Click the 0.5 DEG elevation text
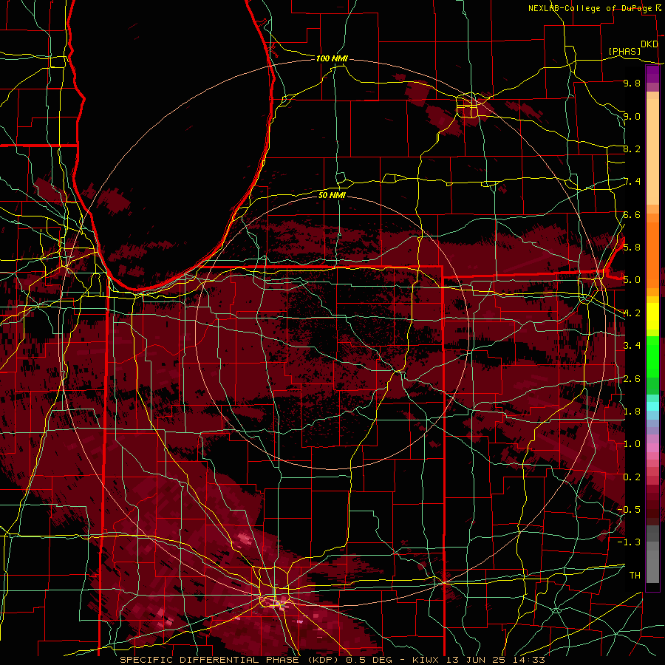The image size is (665, 665). [368, 660]
